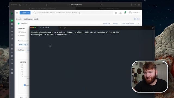
Task: Click the terminal password prompt line
Action: 49,35
